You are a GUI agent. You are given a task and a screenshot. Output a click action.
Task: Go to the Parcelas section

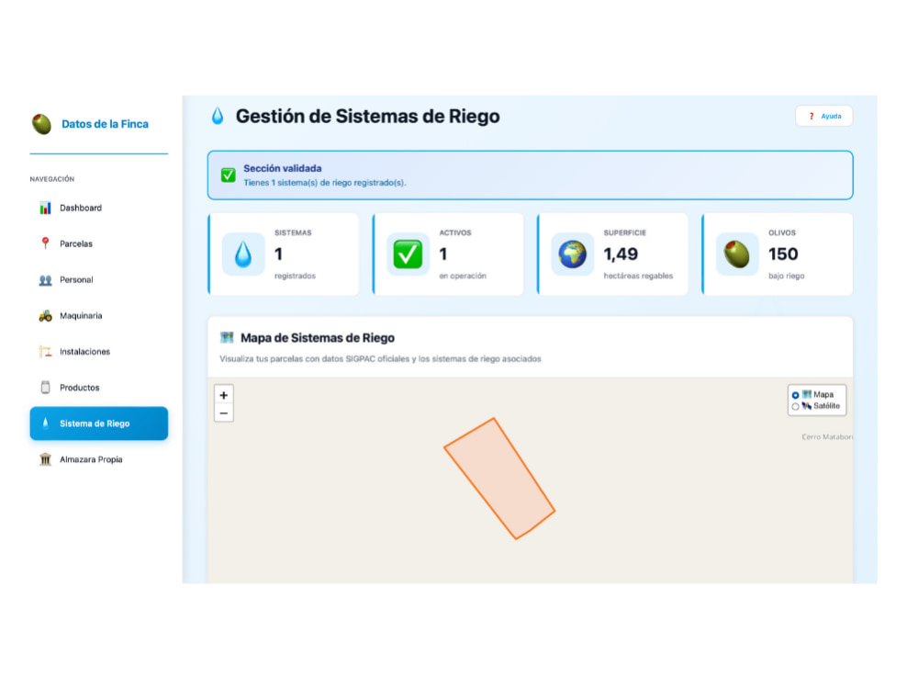(x=99, y=243)
